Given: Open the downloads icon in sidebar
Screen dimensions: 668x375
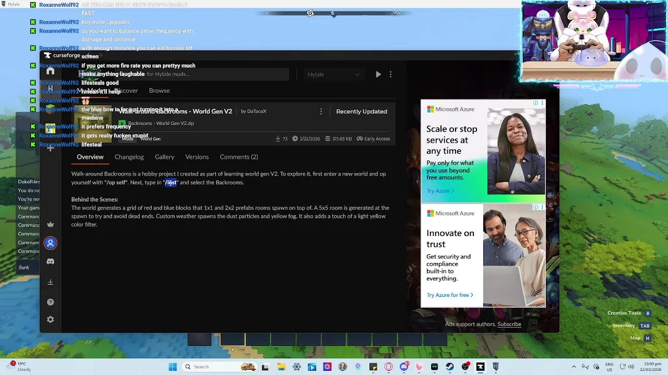Looking at the screenshot, I should click(51, 282).
